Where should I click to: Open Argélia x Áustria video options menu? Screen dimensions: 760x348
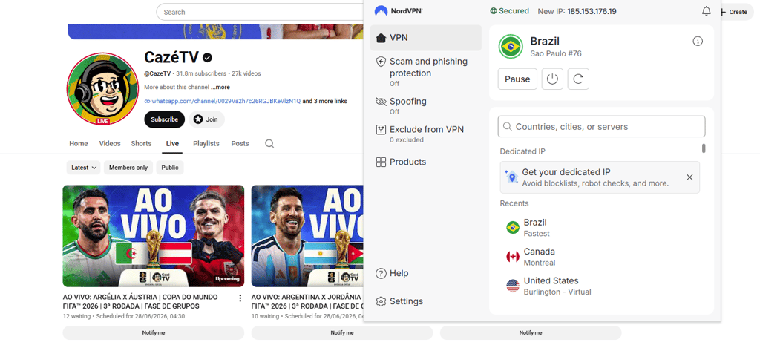tap(240, 298)
